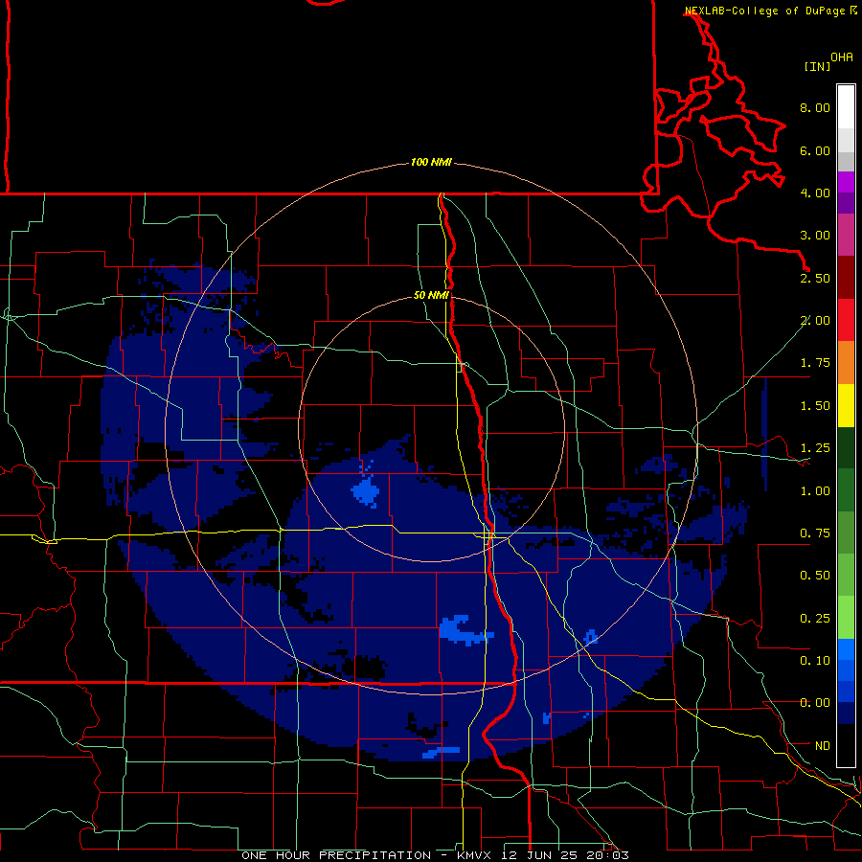
Task: Click the light blue rain cell inside the 50 NMI ring
Action: [x=366, y=491]
